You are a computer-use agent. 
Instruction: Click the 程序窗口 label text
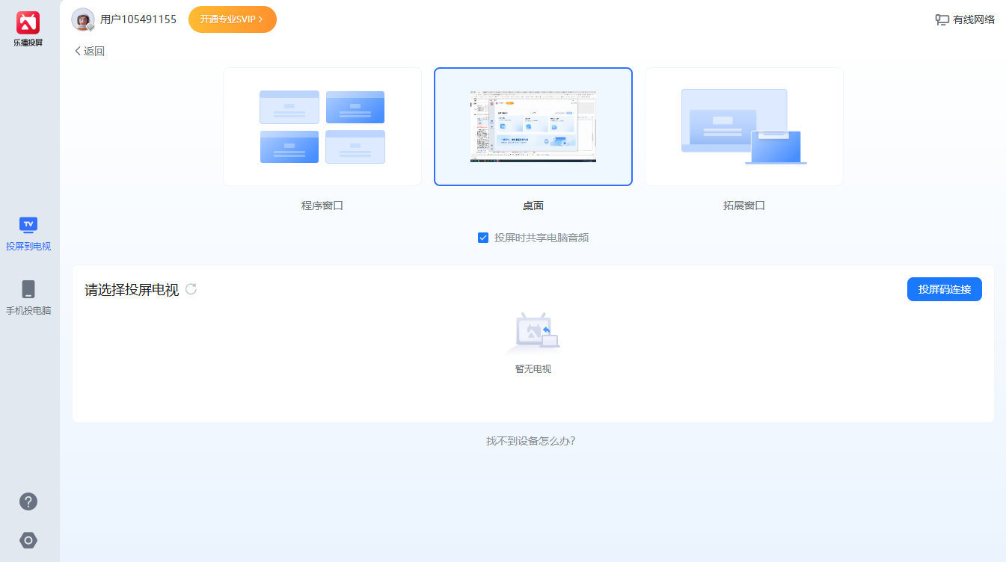322,206
